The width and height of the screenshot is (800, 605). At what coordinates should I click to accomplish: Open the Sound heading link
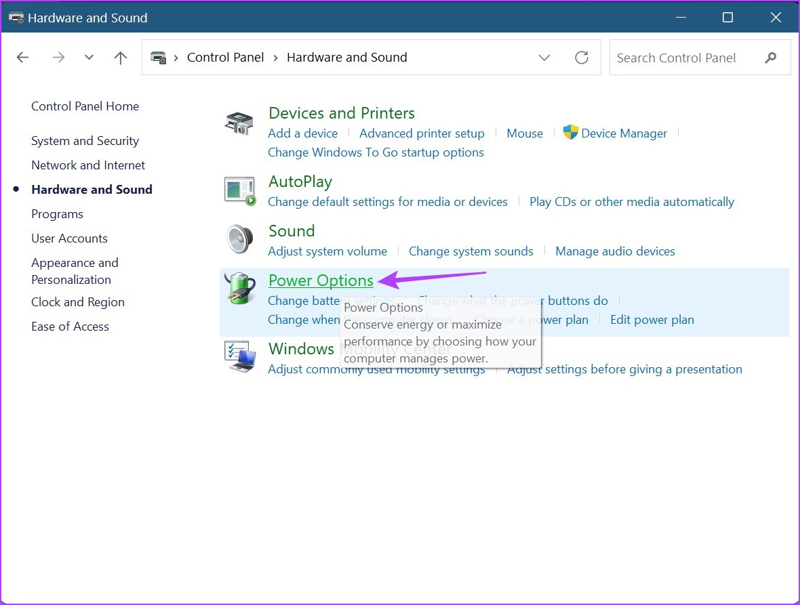coord(292,231)
